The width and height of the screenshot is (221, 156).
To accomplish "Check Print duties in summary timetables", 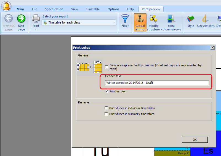I will [106, 114].
